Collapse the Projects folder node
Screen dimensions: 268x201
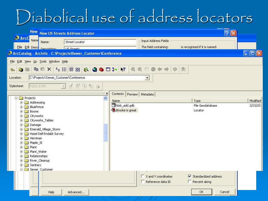click(x=16, y=98)
